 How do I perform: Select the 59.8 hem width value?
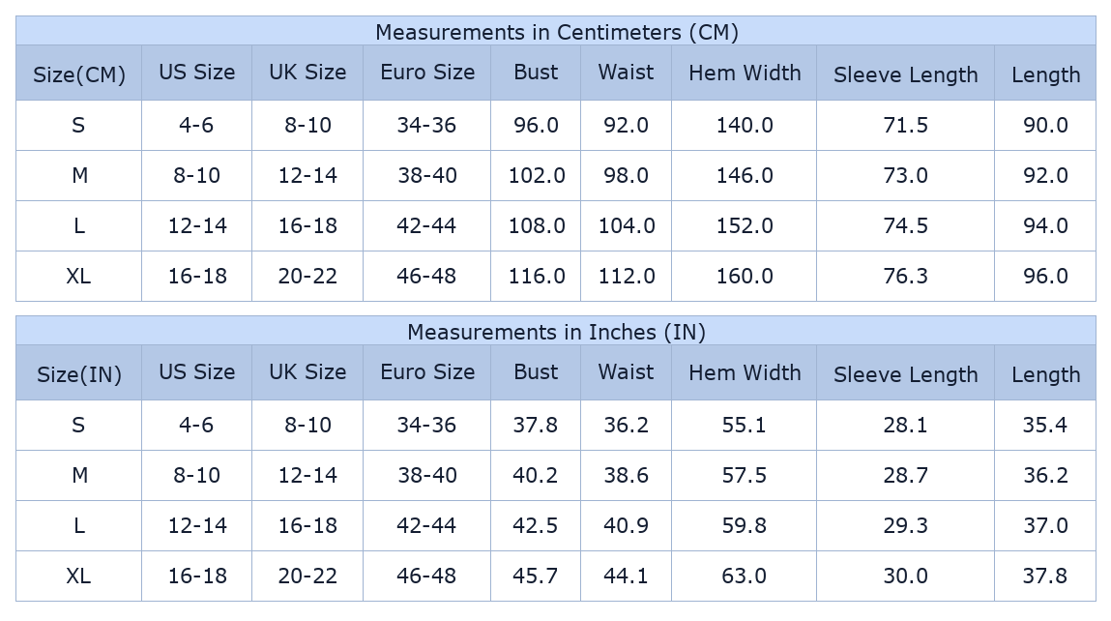(744, 525)
